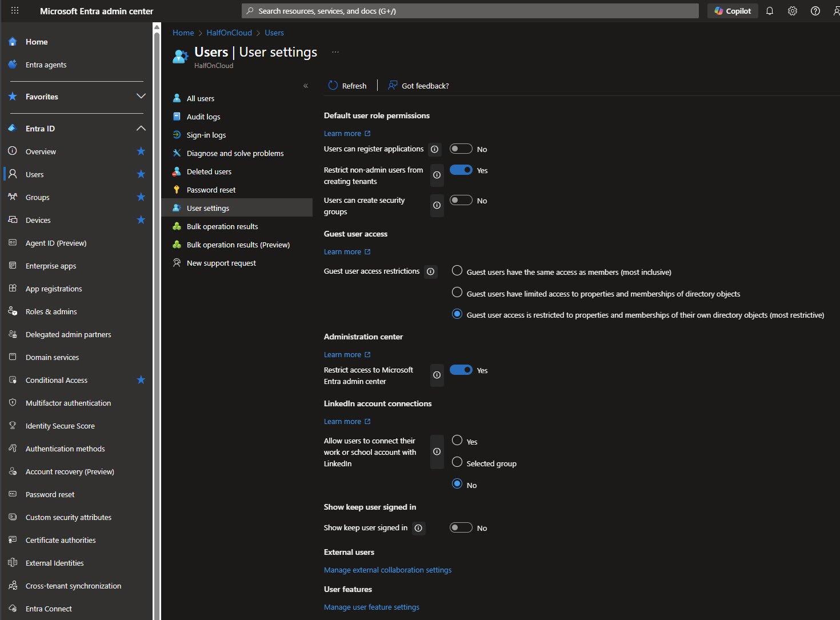840x620 pixels.
Task: Turn off Restrict access to Entra admin center
Action: click(461, 370)
